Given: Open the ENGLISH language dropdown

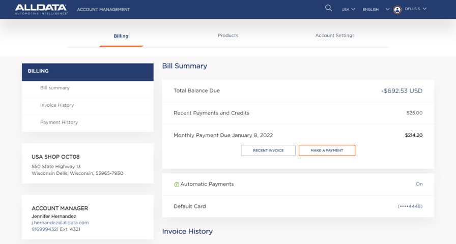Looking at the screenshot, I should click(376, 9).
